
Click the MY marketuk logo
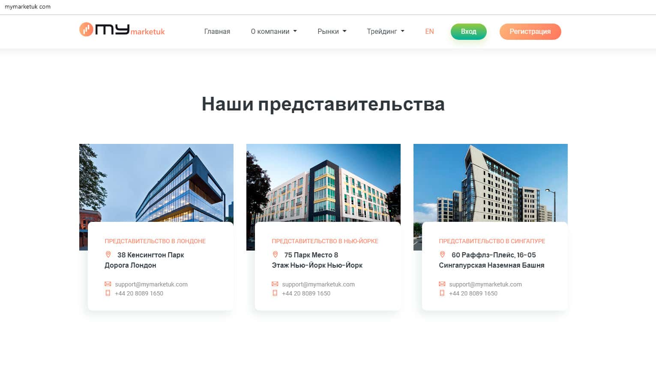(122, 30)
